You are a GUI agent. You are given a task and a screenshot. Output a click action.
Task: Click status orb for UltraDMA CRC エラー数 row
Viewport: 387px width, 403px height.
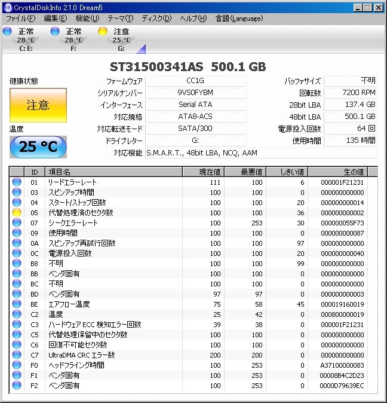17,355
